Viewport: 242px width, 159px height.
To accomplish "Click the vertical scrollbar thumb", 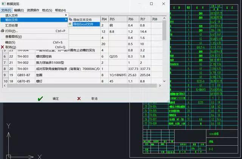I will [164, 31].
